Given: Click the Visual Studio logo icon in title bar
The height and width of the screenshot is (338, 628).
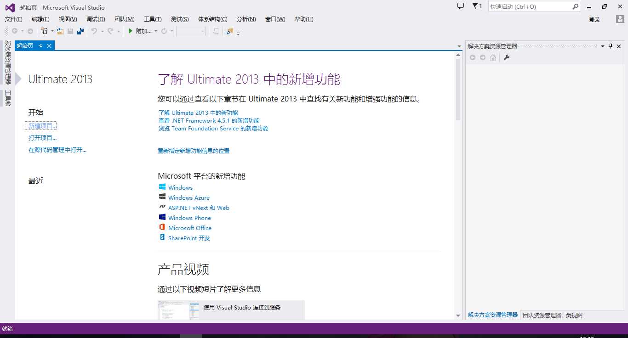Looking at the screenshot, I should [10, 7].
